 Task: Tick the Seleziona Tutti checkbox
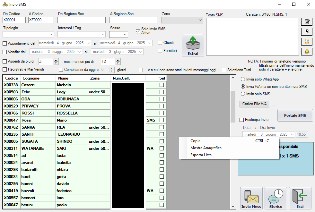(224, 70)
